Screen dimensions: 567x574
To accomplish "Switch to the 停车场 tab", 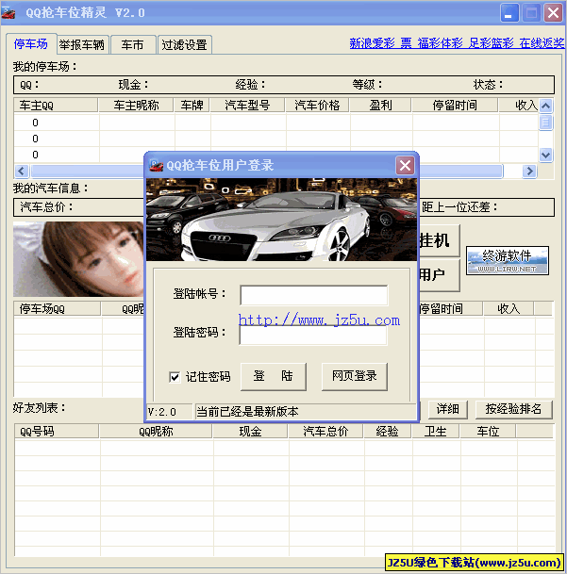I will [x=31, y=44].
